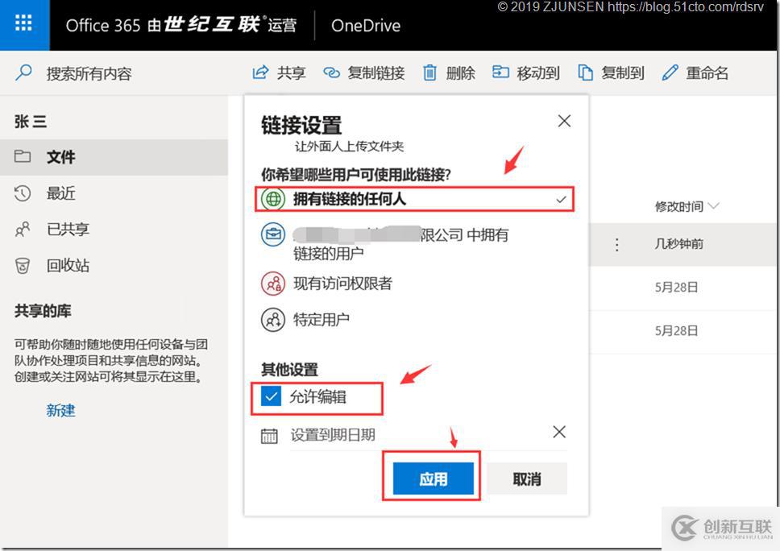Close the 链接设置 dialog
The height and width of the screenshot is (551, 780).
[x=564, y=121]
